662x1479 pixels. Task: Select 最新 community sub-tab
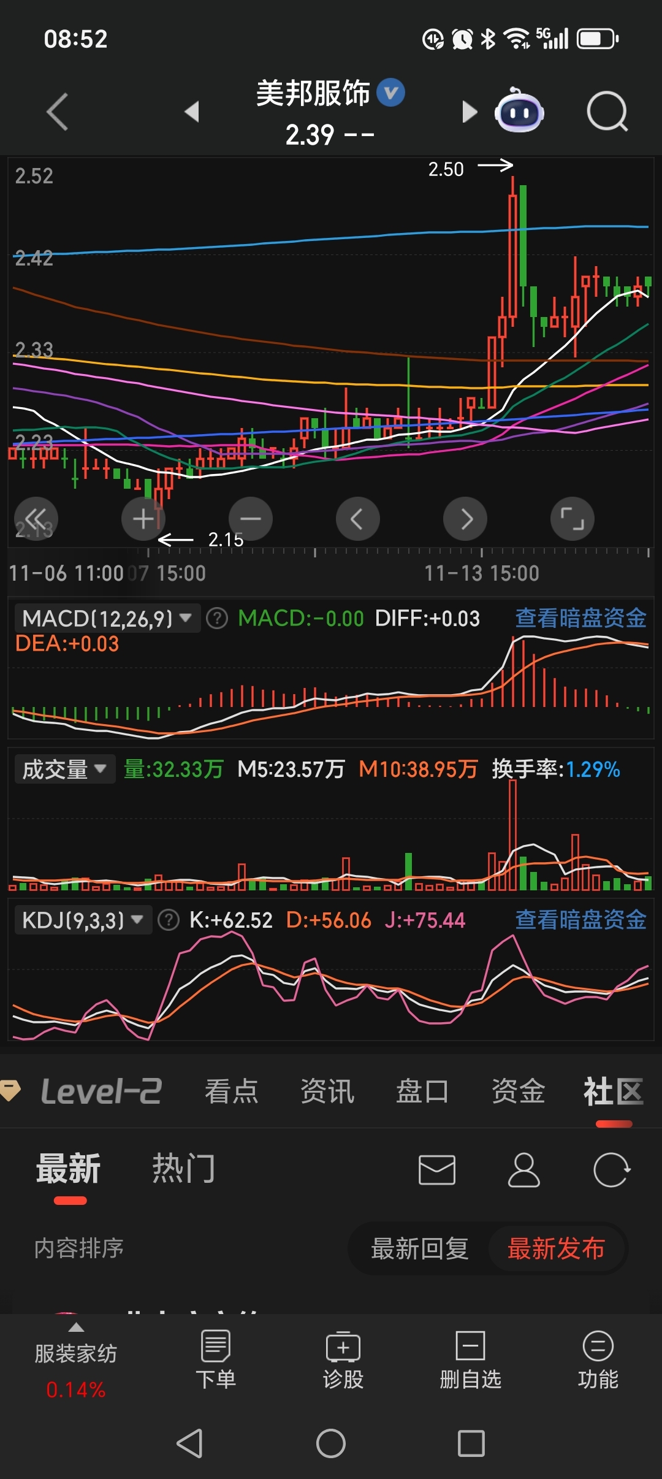[69, 1168]
